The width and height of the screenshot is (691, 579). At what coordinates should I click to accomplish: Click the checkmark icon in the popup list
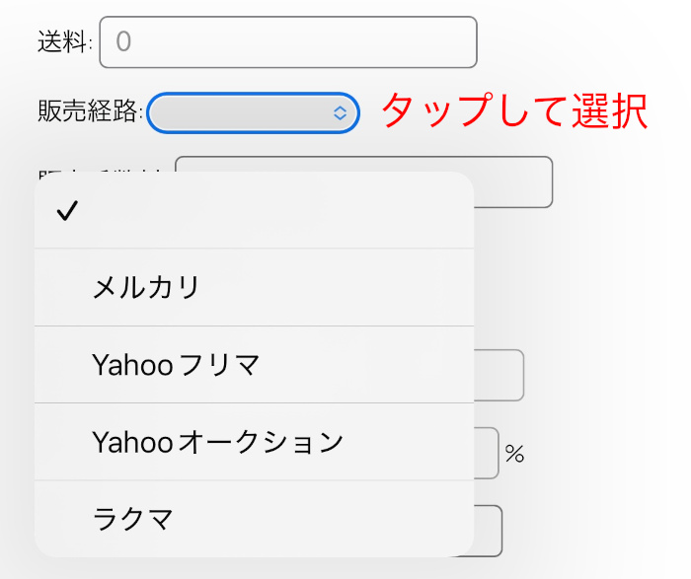(67, 210)
